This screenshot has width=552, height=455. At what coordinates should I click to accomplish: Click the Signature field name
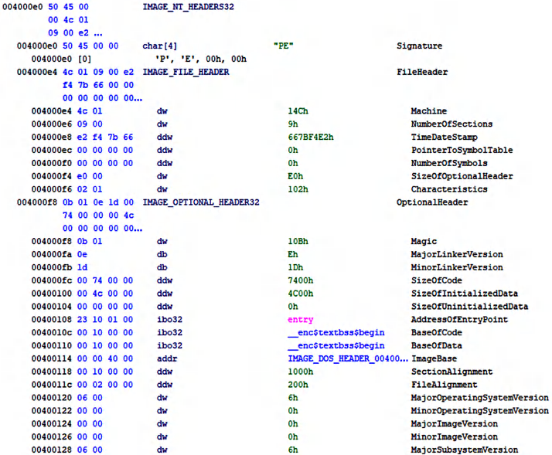[419, 46]
